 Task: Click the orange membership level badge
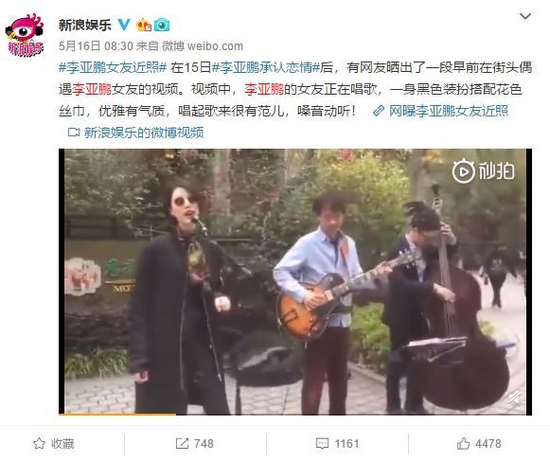pyautogui.click(x=144, y=25)
